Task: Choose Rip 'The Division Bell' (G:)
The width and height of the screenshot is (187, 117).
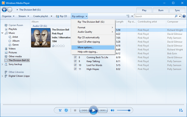Action: coord(93,22)
